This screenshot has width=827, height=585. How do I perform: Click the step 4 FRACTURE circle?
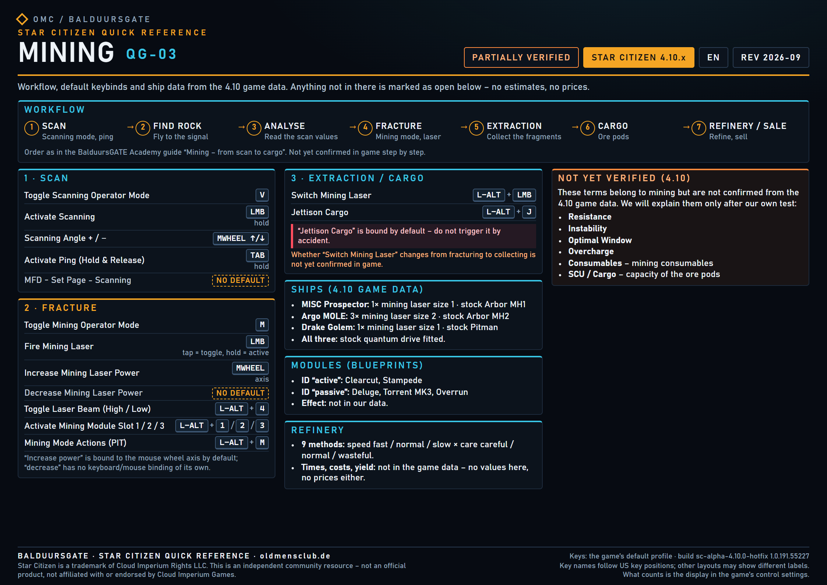[365, 128]
